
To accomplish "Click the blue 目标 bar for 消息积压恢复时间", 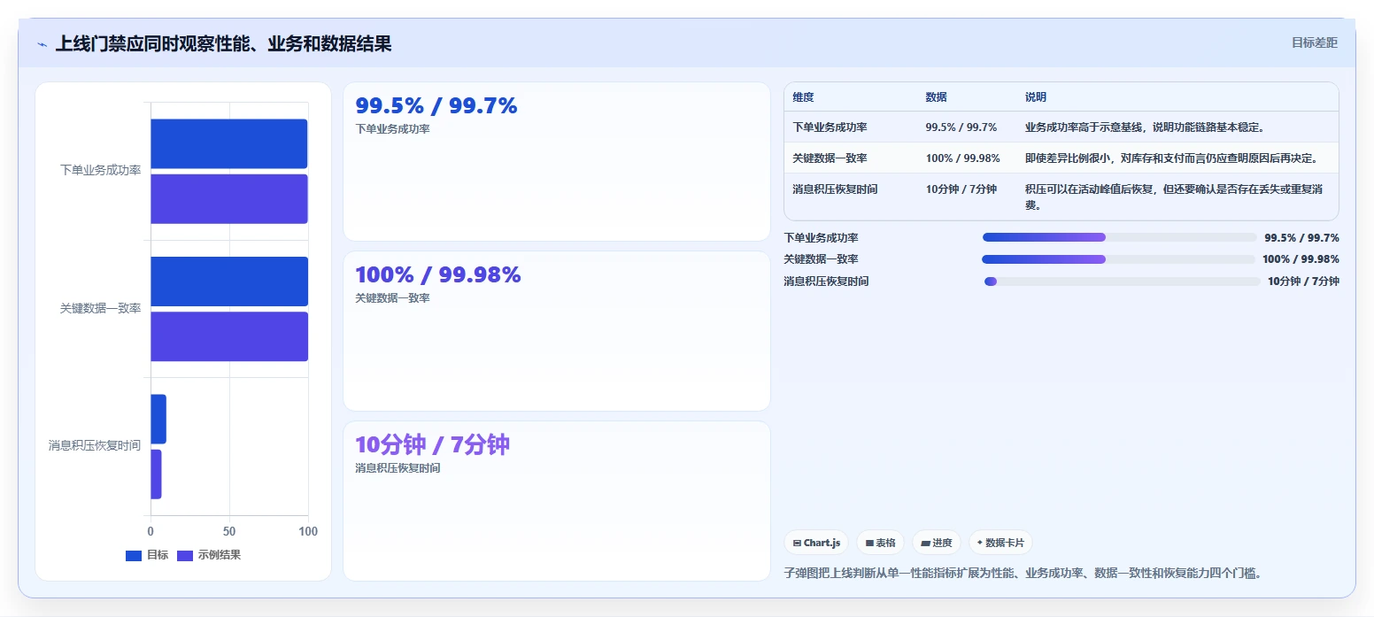I will [158, 419].
